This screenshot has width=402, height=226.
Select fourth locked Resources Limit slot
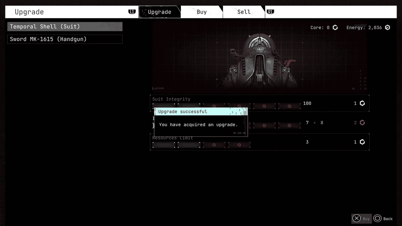click(239, 145)
